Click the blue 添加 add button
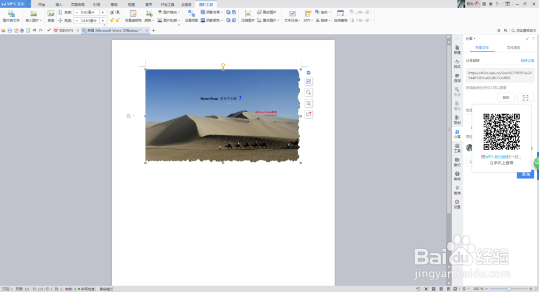The image size is (539, 292). 525,174
